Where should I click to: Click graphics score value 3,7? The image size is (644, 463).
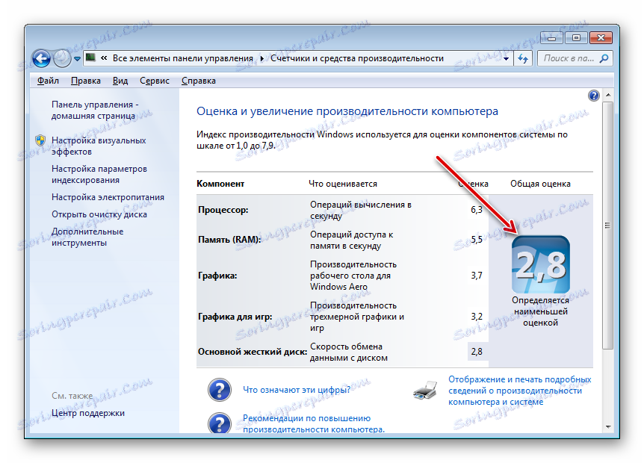[x=477, y=276]
